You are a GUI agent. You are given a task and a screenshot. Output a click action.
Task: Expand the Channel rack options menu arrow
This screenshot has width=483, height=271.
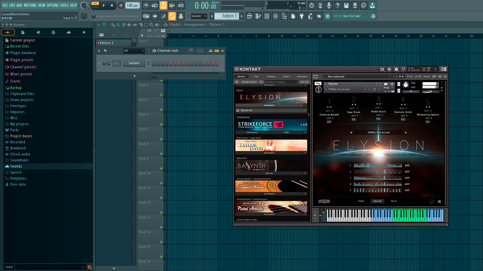[99, 51]
